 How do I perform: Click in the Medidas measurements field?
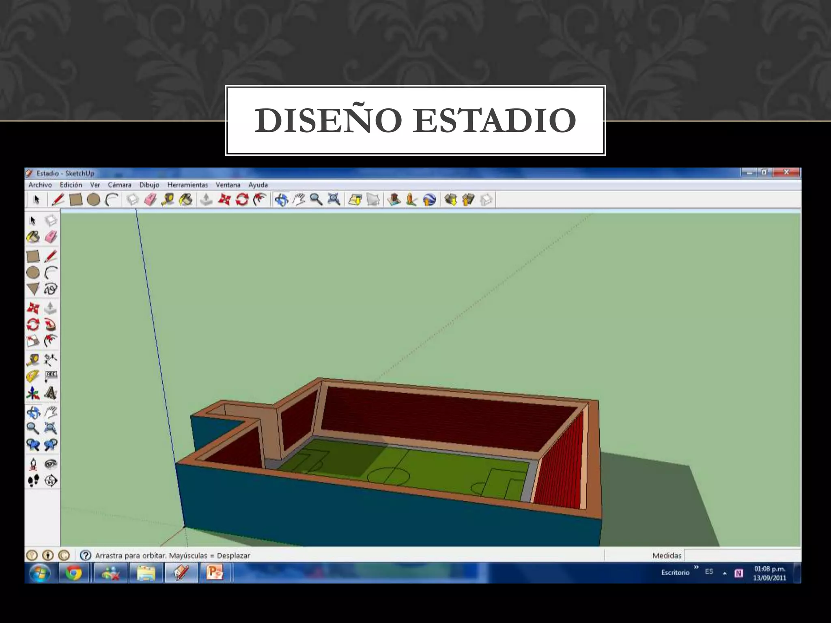pyautogui.click(x=743, y=555)
